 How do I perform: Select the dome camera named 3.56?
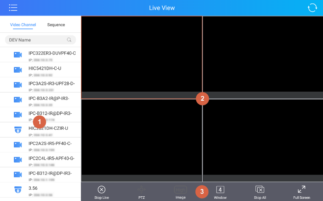coord(40,190)
